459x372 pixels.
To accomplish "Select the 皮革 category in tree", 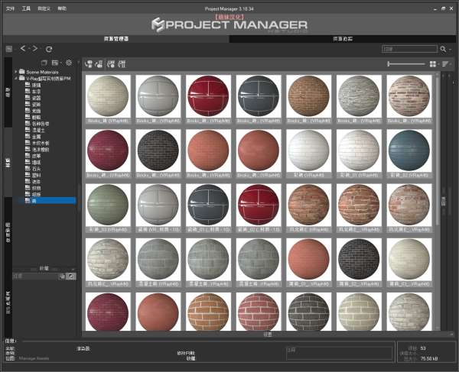I will [x=37, y=156].
